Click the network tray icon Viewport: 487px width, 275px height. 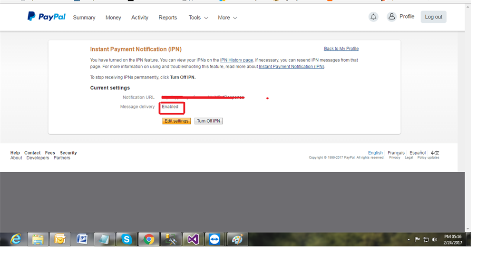426,240
